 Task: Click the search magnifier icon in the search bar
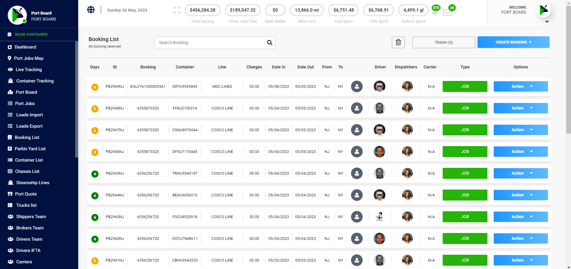[269, 43]
